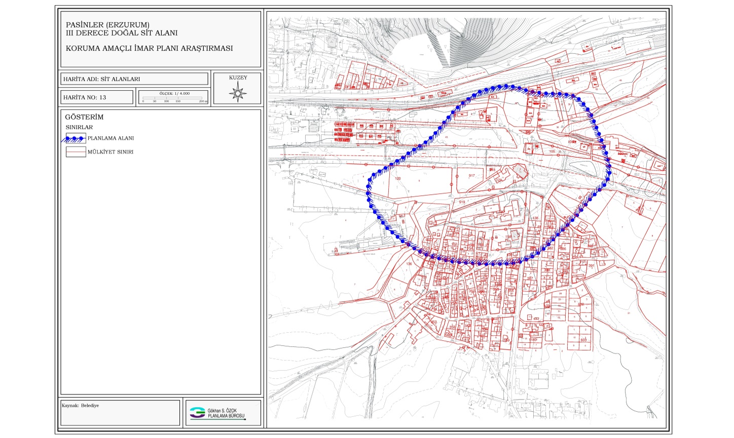
Task: Click the "HARİTA NO: 13" field
Action: [x=97, y=97]
